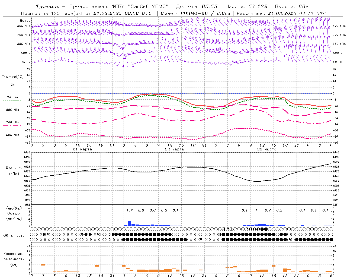The image size is (347, 278).
Task: Select the 22 марта date label
Action: tap(175, 149)
